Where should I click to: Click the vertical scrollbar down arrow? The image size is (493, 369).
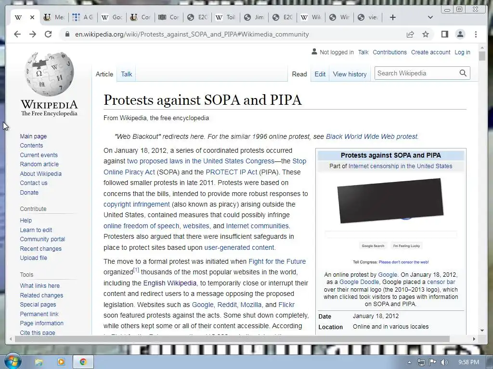tap(482, 330)
